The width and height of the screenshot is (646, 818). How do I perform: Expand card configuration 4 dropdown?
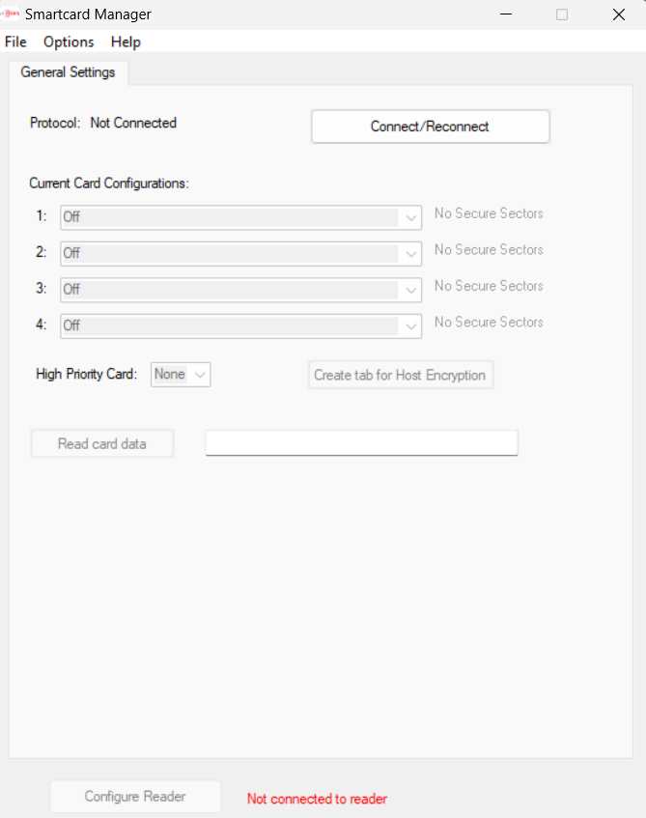pos(239,325)
